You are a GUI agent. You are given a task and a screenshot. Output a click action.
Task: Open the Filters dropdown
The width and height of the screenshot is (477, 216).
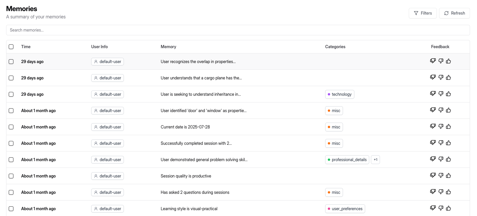pos(423,13)
